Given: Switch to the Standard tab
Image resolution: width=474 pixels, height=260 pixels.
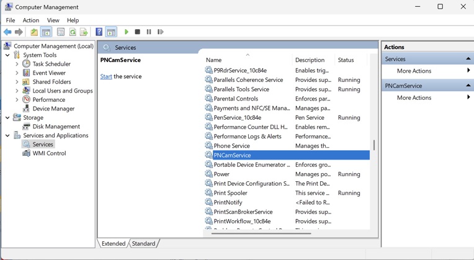Looking at the screenshot, I should [143, 243].
